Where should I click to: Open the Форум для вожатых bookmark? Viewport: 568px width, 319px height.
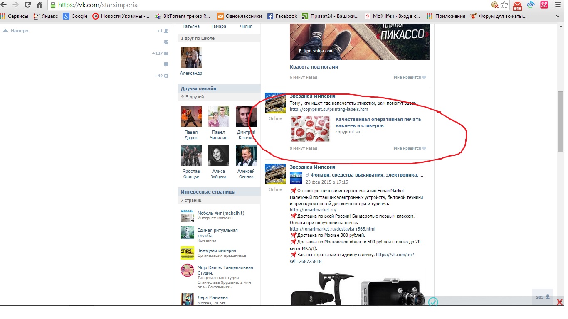(499, 16)
